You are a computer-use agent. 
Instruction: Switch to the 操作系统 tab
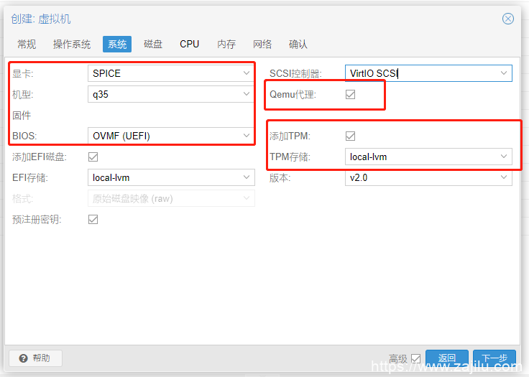coord(72,45)
